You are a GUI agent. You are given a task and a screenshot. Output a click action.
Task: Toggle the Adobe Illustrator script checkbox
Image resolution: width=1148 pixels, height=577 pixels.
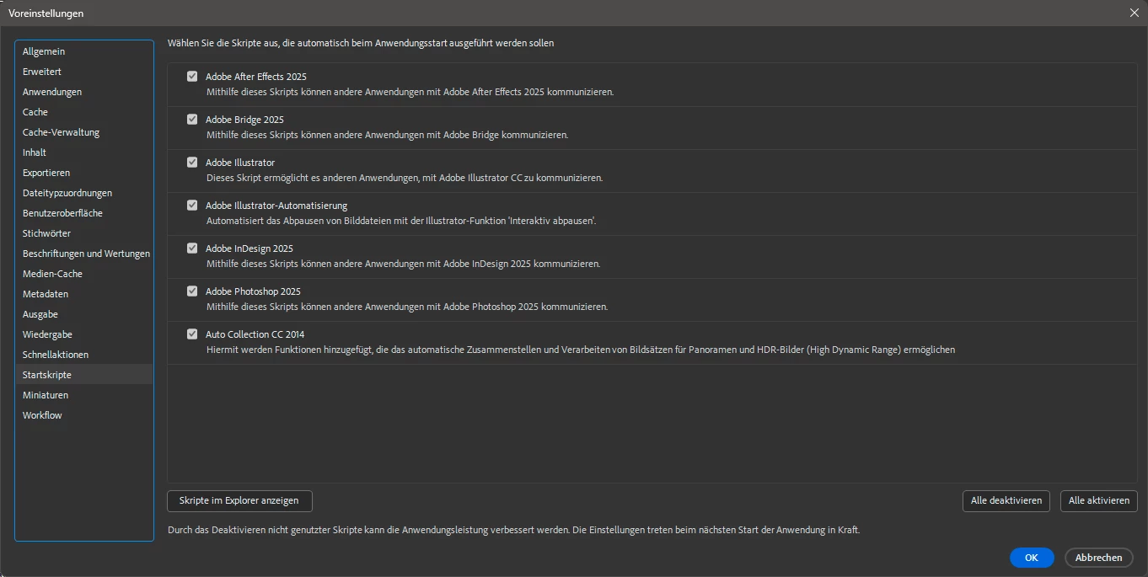[x=192, y=162]
